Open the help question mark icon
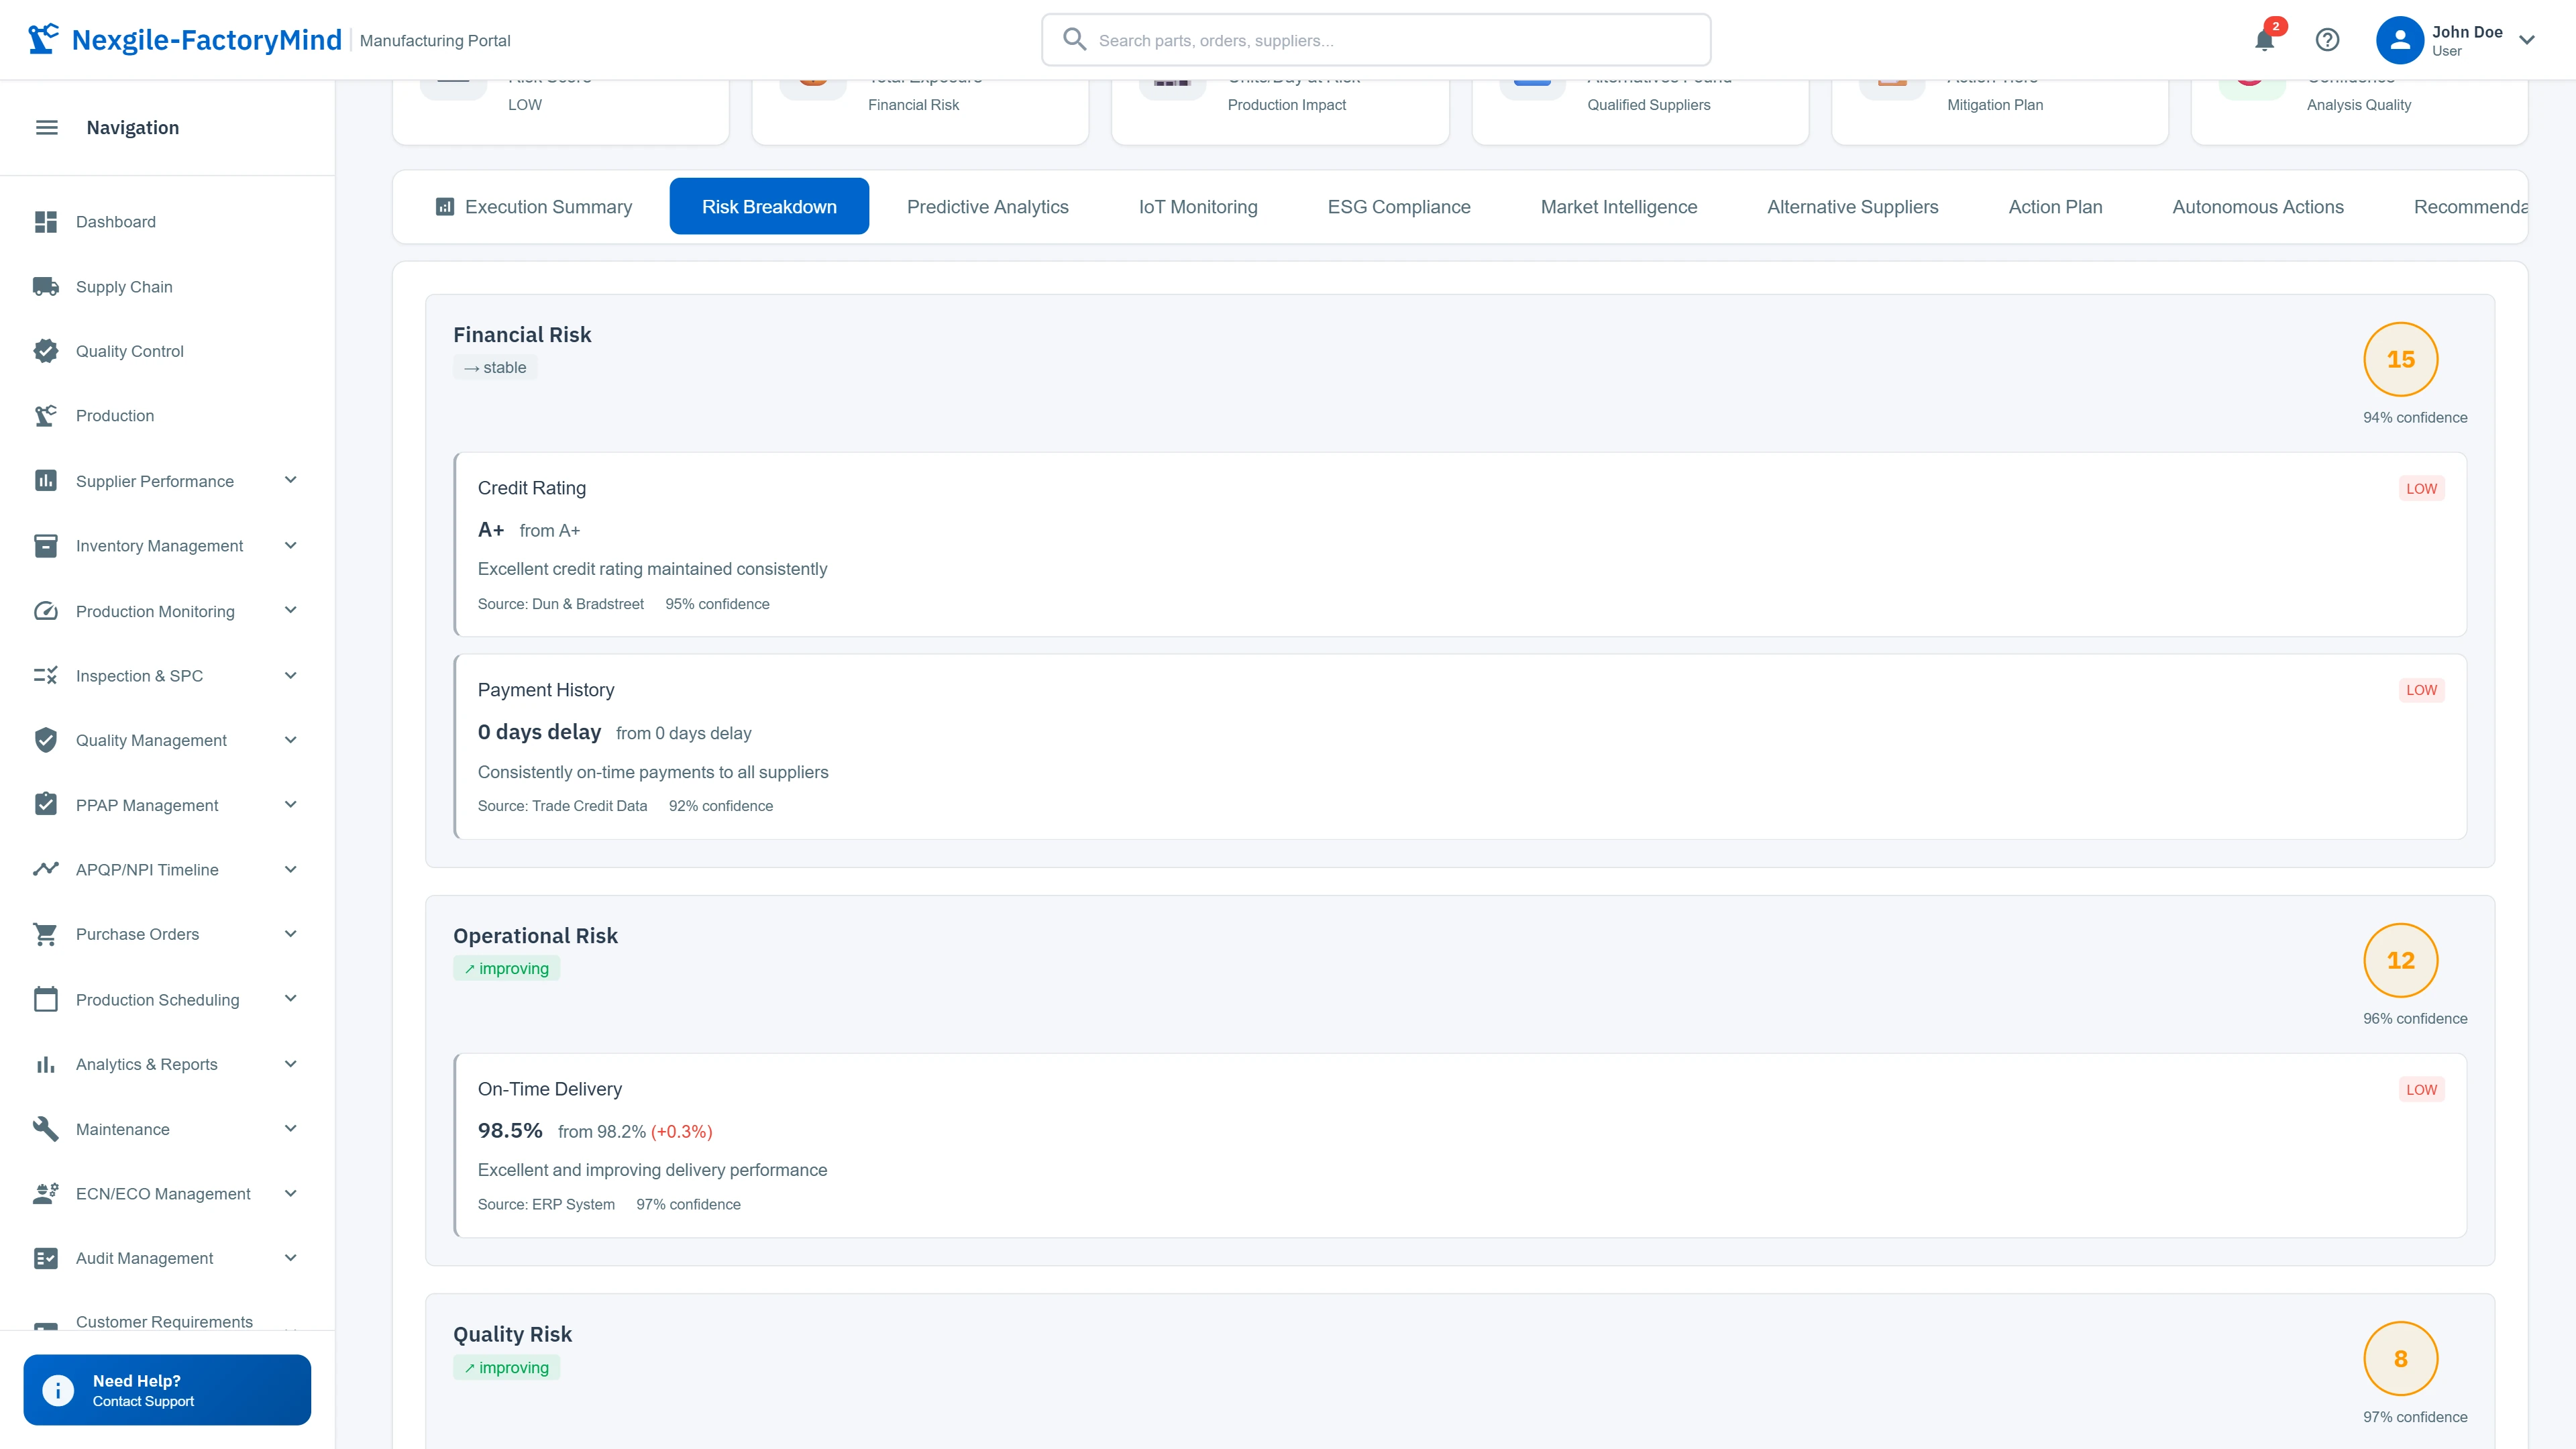Viewport: 2576px width, 1449px height. [2327, 40]
